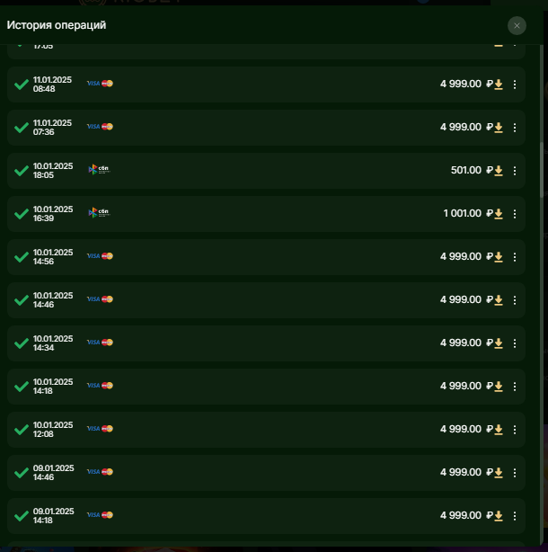The image size is (548, 552).
Task: Click the SBP logo on 10.01.2025 16:39 row
Action: [99, 213]
